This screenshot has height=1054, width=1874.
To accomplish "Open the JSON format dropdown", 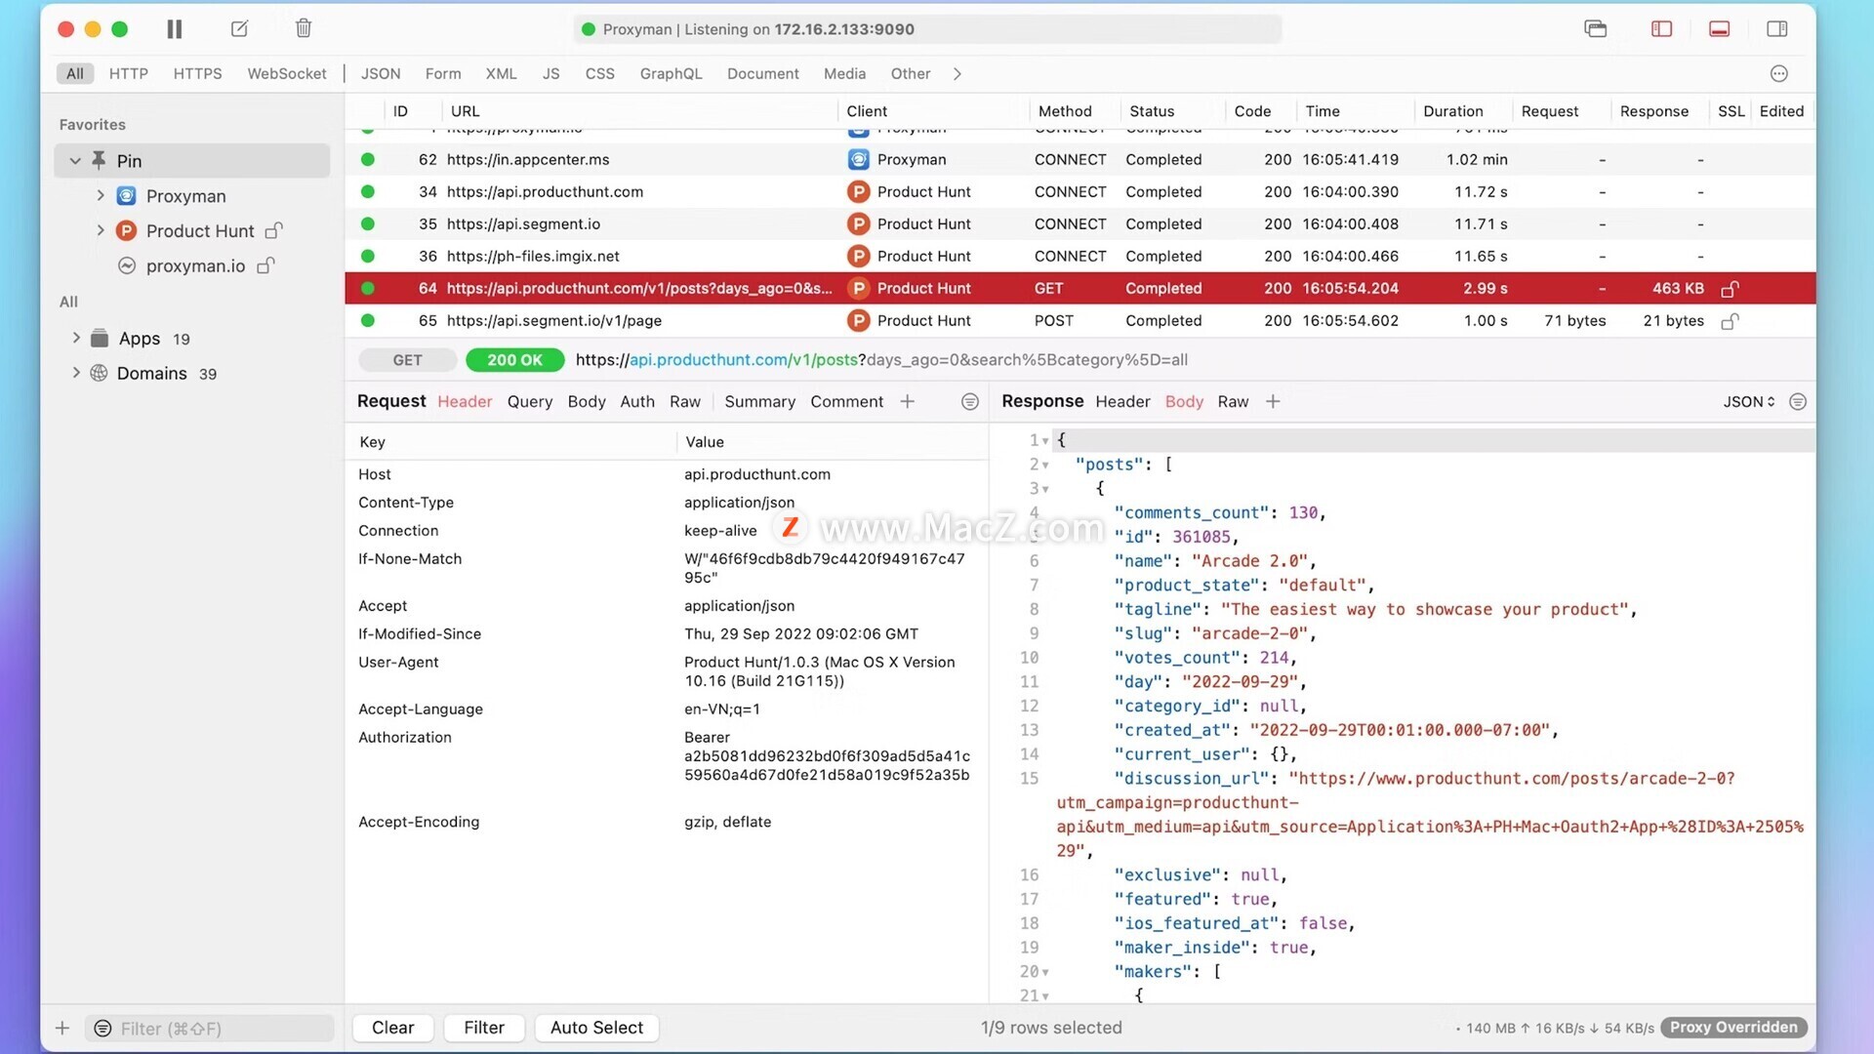I will tap(1749, 402).
